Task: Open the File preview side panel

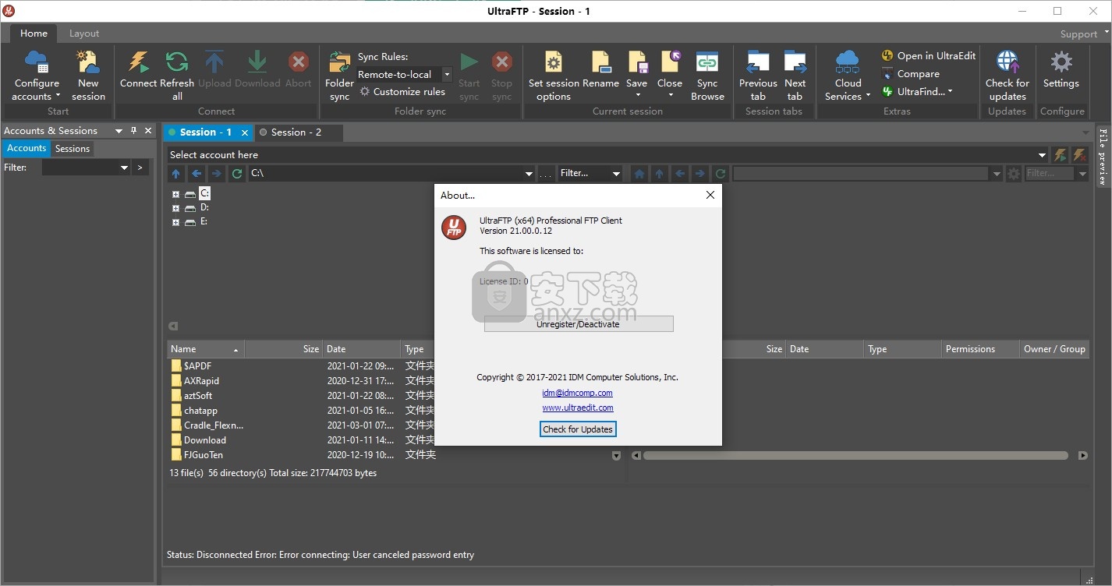Action: [1103, 157]
